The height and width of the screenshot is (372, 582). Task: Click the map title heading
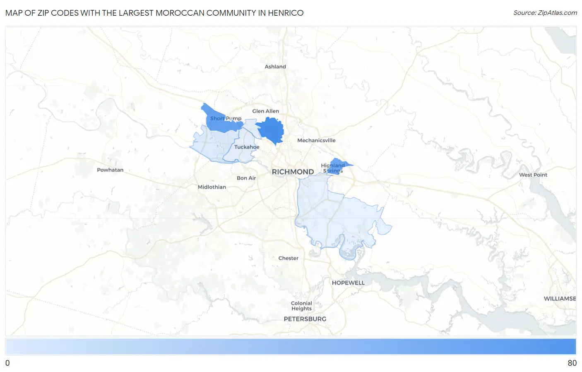[154, 13]
